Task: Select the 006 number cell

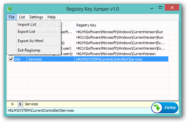Action: pos(20,59)
